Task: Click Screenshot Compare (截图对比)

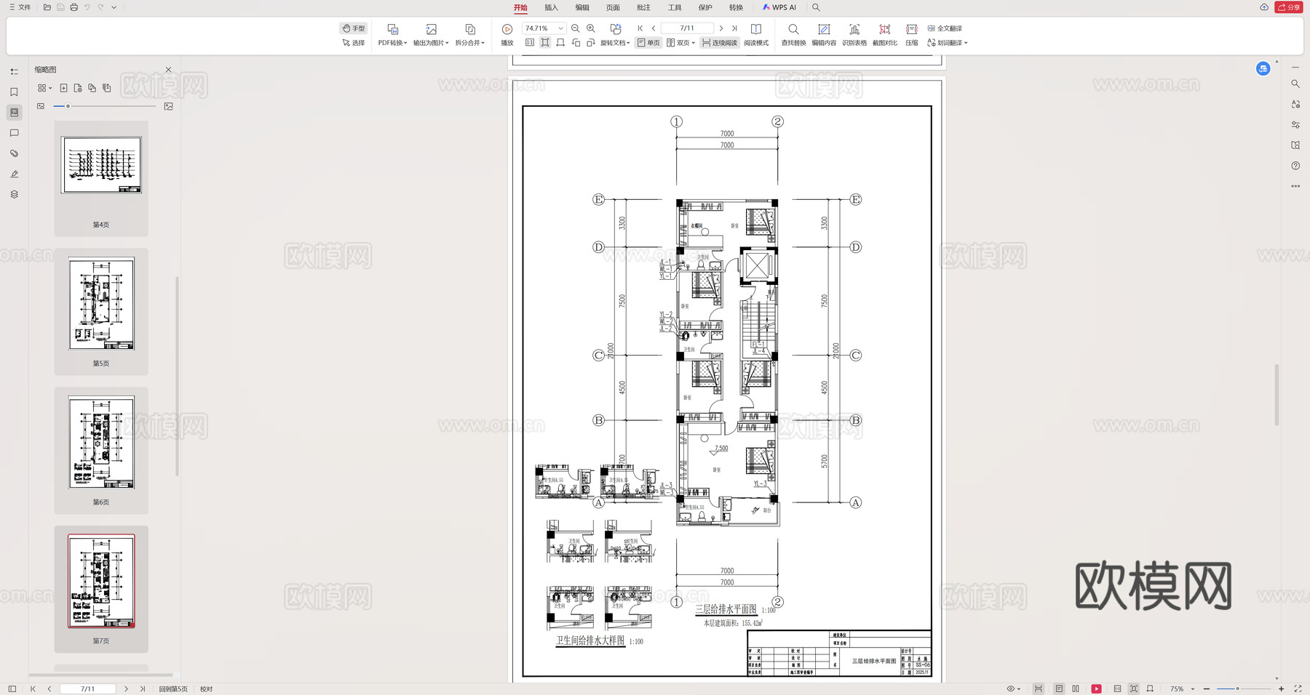Action: coord(885,35)
